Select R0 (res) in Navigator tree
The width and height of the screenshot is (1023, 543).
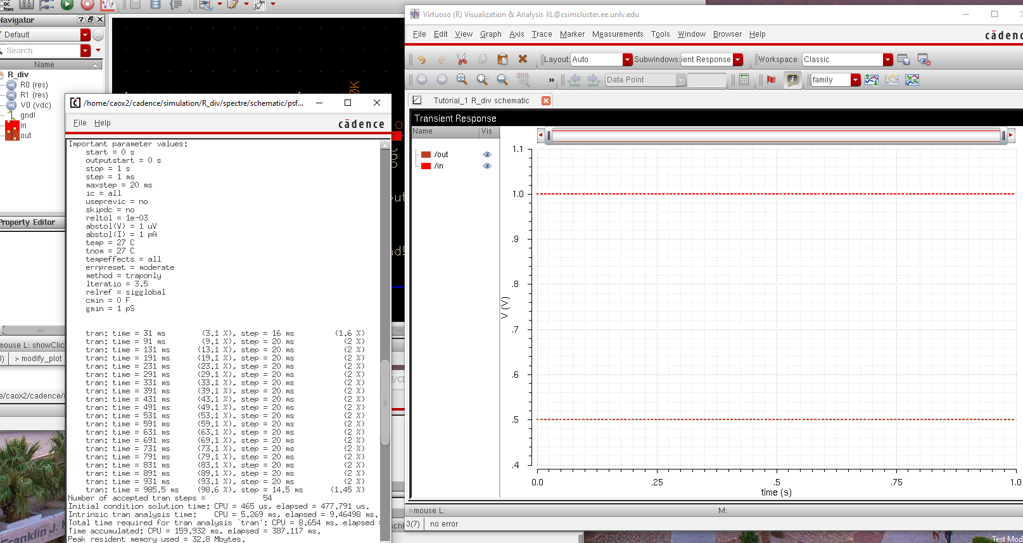pos(34,85)
